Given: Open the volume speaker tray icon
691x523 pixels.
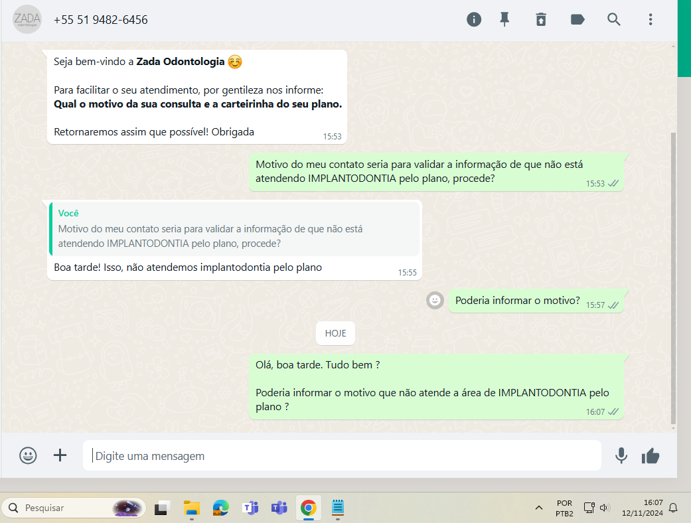Looking at the screenshot, I should (x=604, y=508).
